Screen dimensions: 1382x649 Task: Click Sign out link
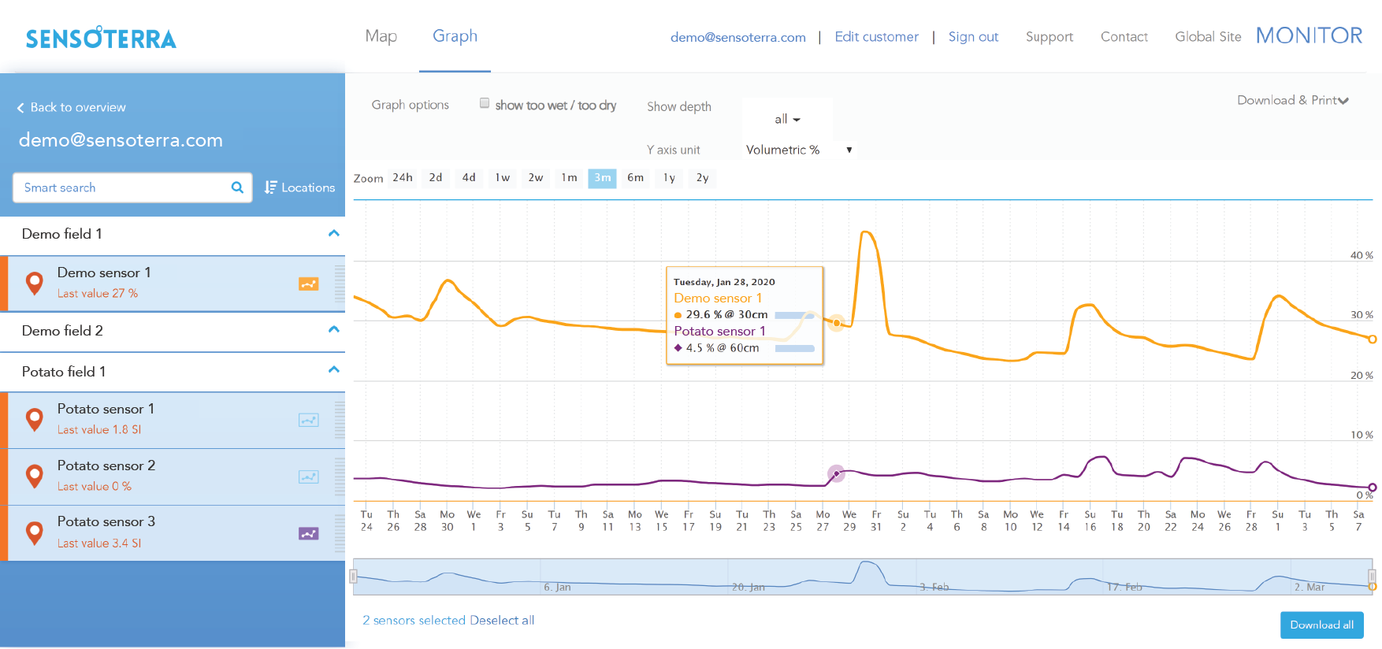pos(973,37)
